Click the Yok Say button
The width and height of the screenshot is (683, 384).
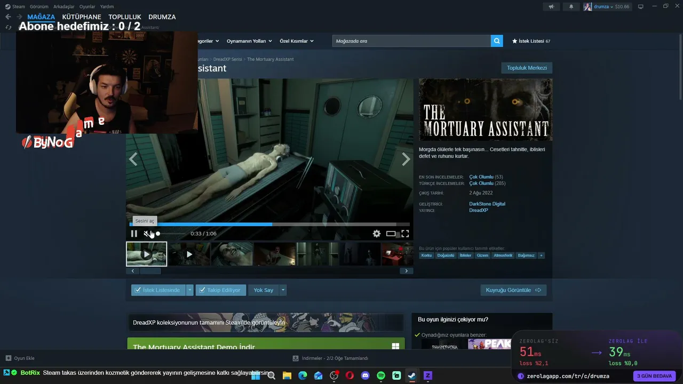264,290
